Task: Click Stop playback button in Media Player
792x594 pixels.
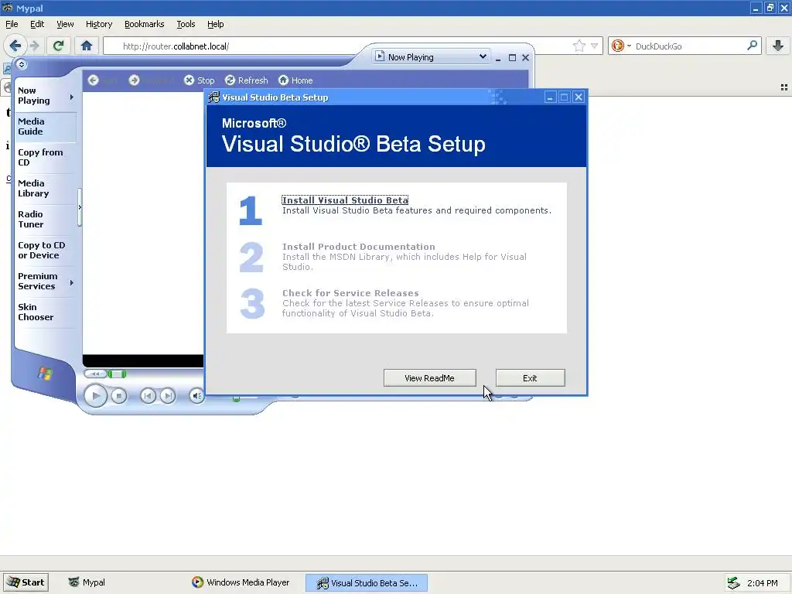Action: click(119, 396)
